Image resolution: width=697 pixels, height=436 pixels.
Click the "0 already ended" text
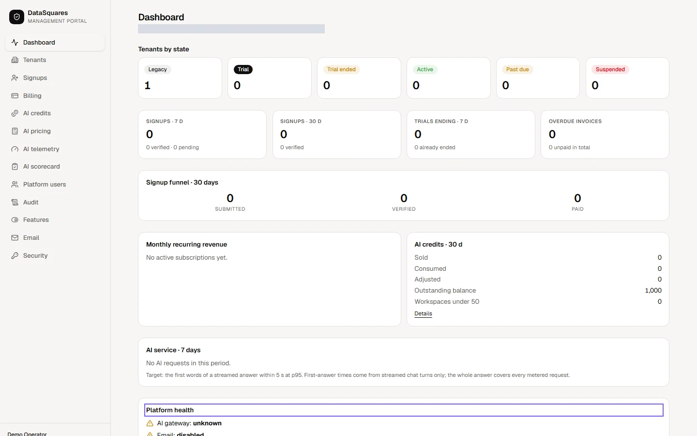click(x=435, y=148)
